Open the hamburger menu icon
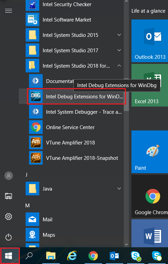This screenshot has height=264, width=168. pos(9,11)
